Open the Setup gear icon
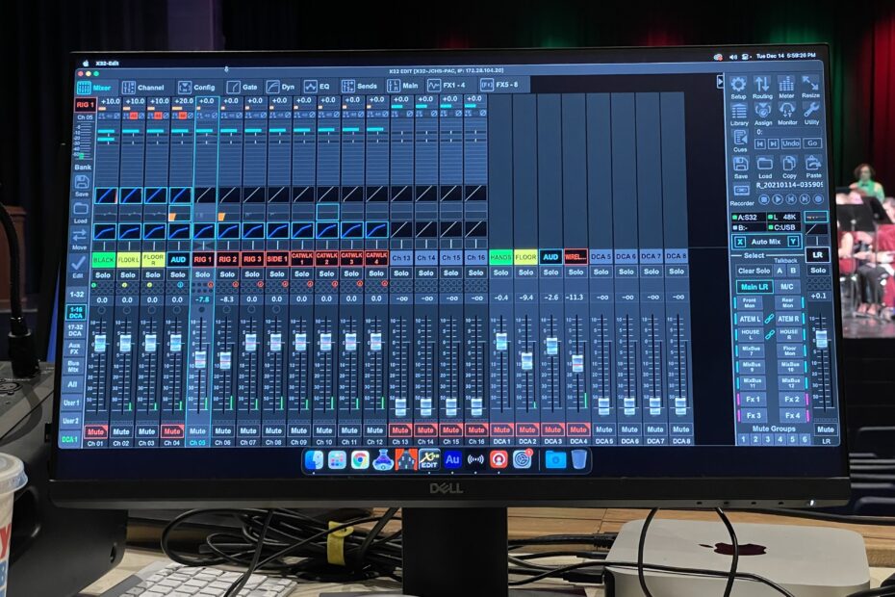Image resolution: width=895 pixels, height=597 pixels. [738, 85]
